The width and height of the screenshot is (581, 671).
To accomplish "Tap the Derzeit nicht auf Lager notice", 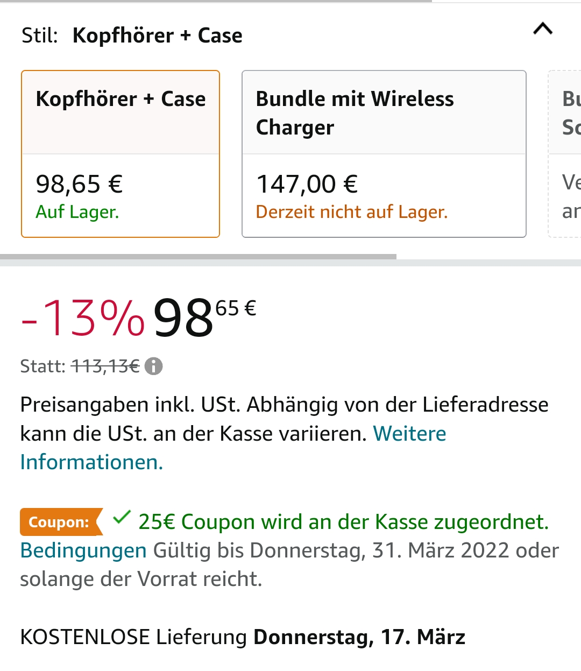I will (352, 212).
